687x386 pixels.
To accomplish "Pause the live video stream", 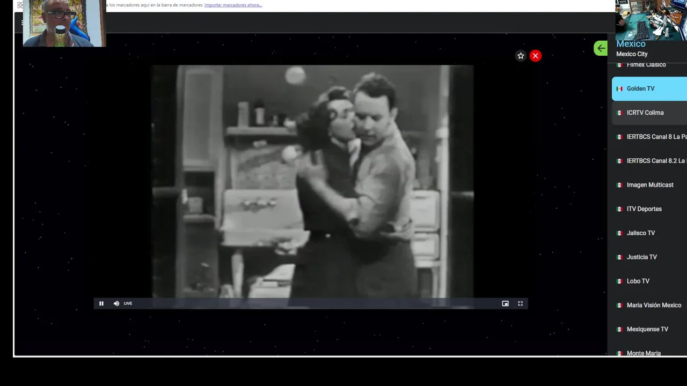I will (101, 303).
